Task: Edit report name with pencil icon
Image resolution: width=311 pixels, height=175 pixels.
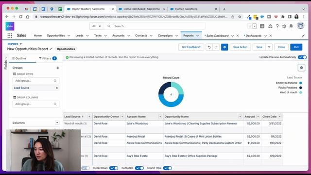Action: 51,49
